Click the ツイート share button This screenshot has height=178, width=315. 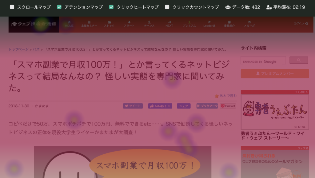point(133,106)
